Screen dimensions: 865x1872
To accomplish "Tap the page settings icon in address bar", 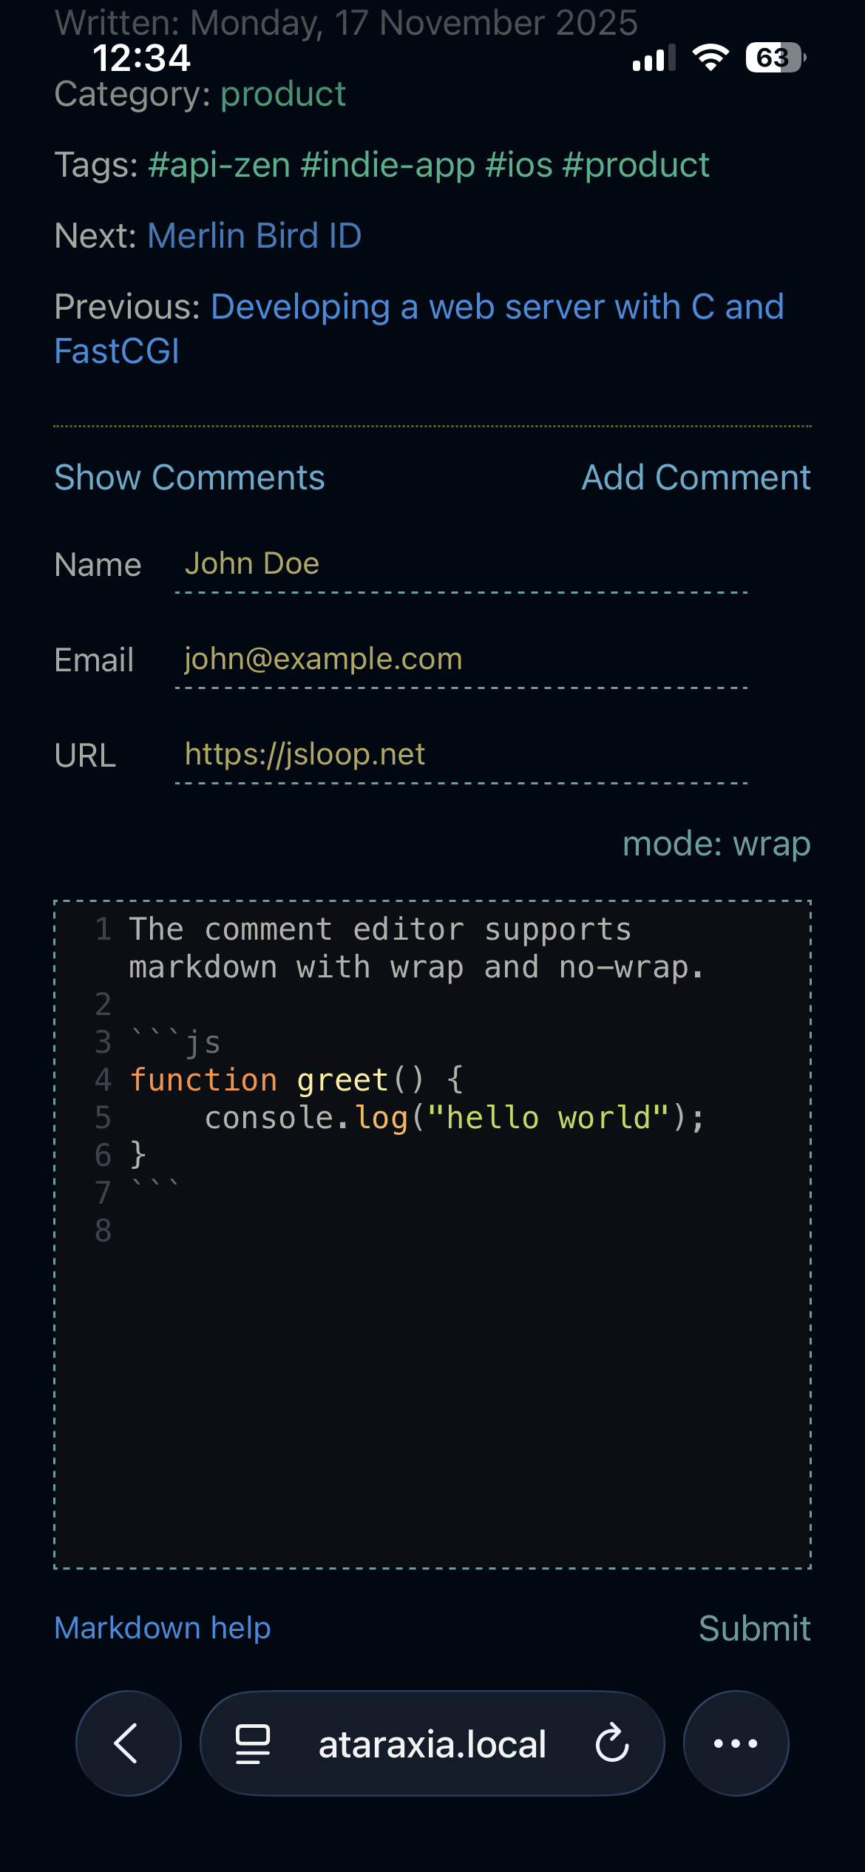I will [253, 1743].
